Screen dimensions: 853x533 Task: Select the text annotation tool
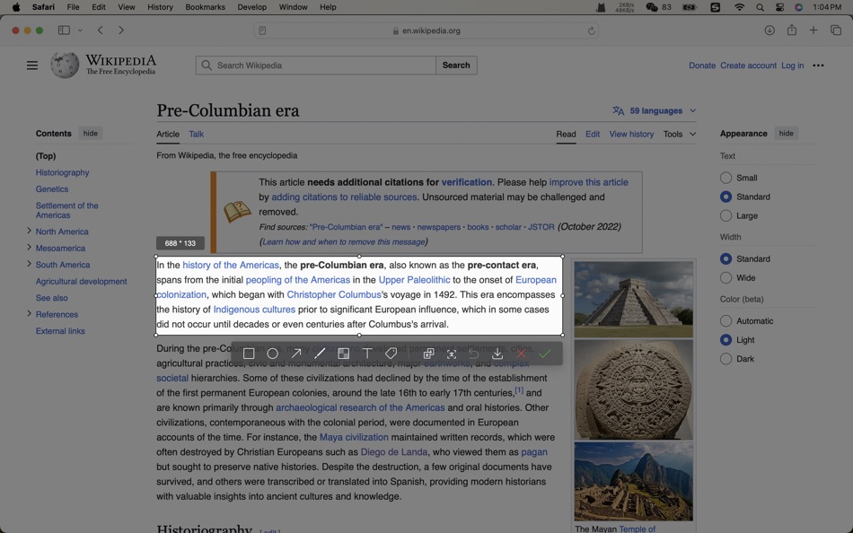click(x=367, y=354)
